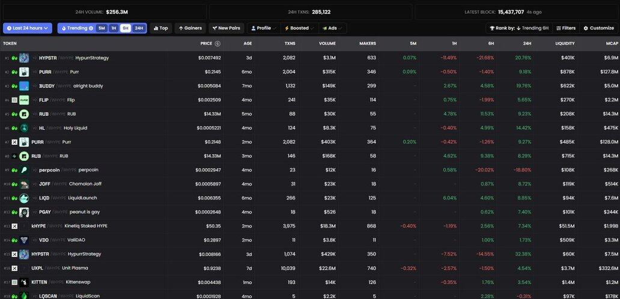The width and height of the screenshot is (620, 299).
Task: Click the Customize gear button
Action: [x=598, y=28]
